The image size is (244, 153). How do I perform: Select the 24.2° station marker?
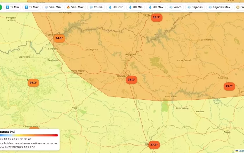coord(33,83)
